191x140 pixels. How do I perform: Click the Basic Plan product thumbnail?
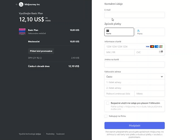(22, 31)
